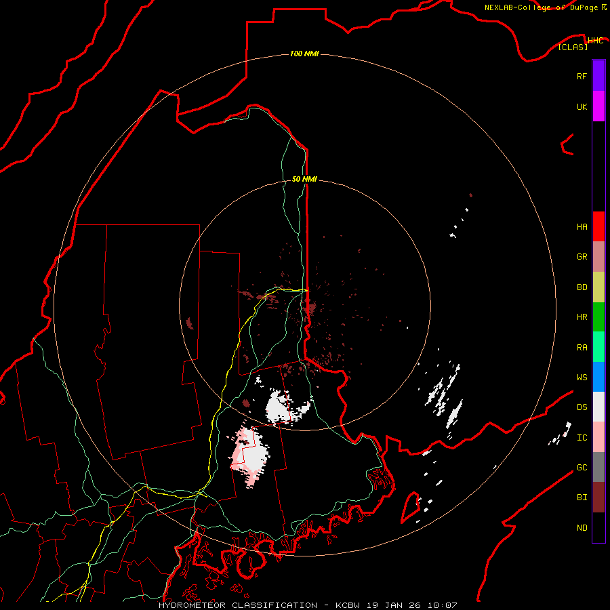The image size is (610, 610).
Task: Click the WS blue legend swatch
Action: [x=598, y=377]
